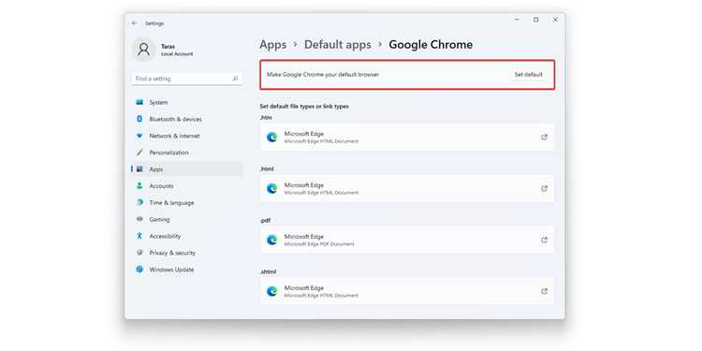Open the System settings icon
Viewport: 702px width, 351px height.
pos(139,103)
